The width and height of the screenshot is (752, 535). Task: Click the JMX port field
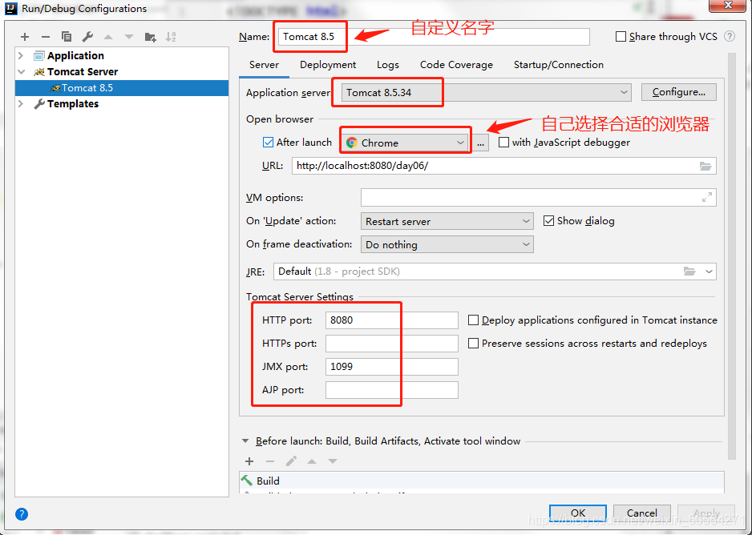click(392, 367)
